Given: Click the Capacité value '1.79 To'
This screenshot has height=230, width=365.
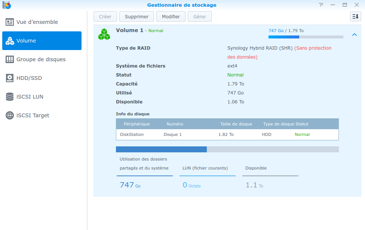Looking at the screenshot, I should tap(236, 84).
